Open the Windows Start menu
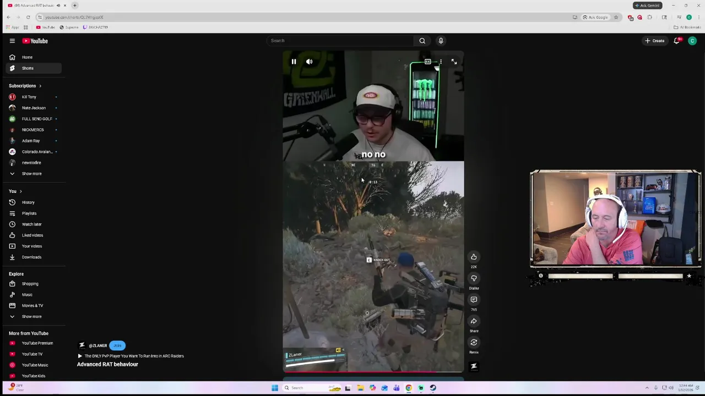The height and width of the screenshot is (396, 705). click(274, 388)
